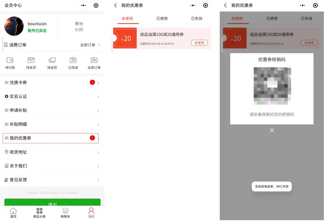Click 去使用 button on right dimmed coupon

pos(309,43)
